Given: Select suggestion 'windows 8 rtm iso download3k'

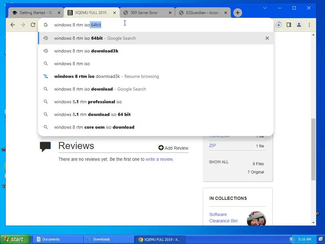Looking at the screenshot, I should point(156,51).
